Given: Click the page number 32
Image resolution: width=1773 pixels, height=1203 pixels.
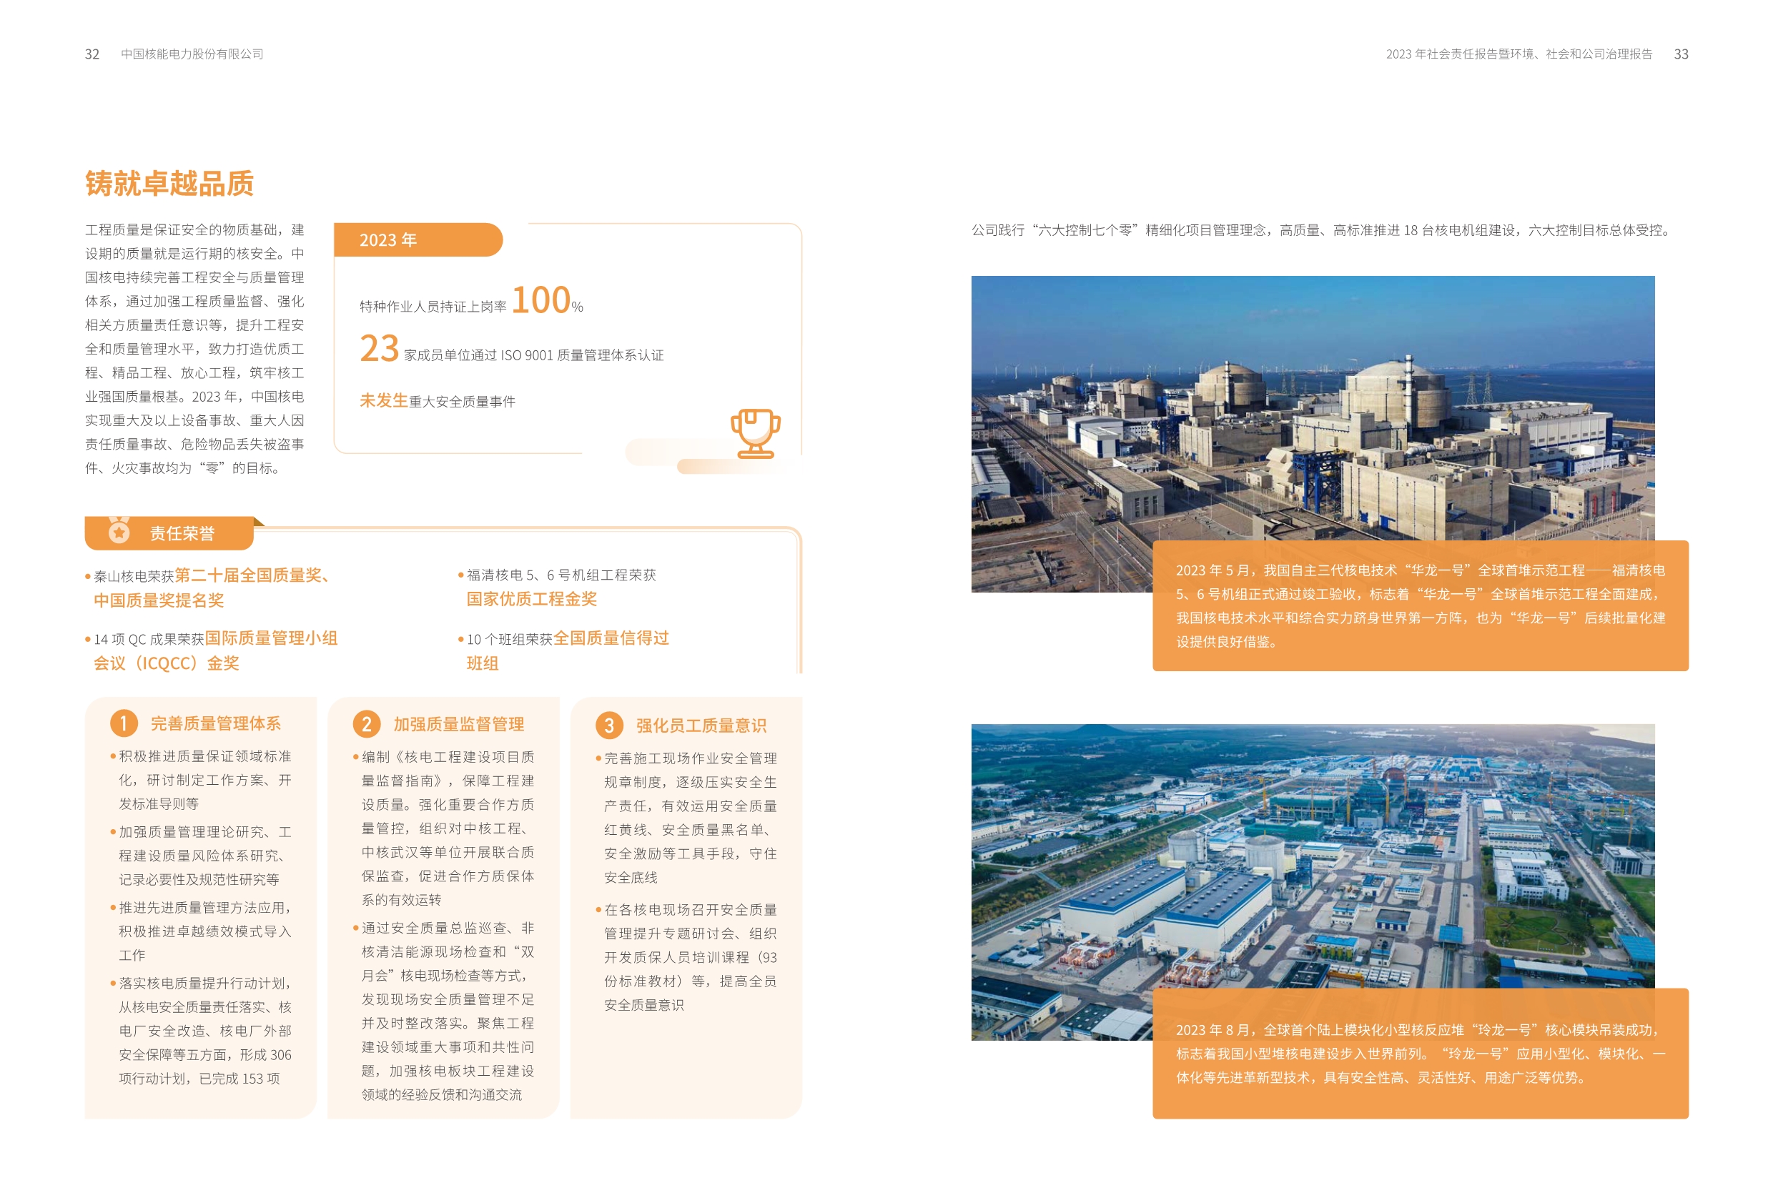Looking at the screenshot, I should (92, 54).
